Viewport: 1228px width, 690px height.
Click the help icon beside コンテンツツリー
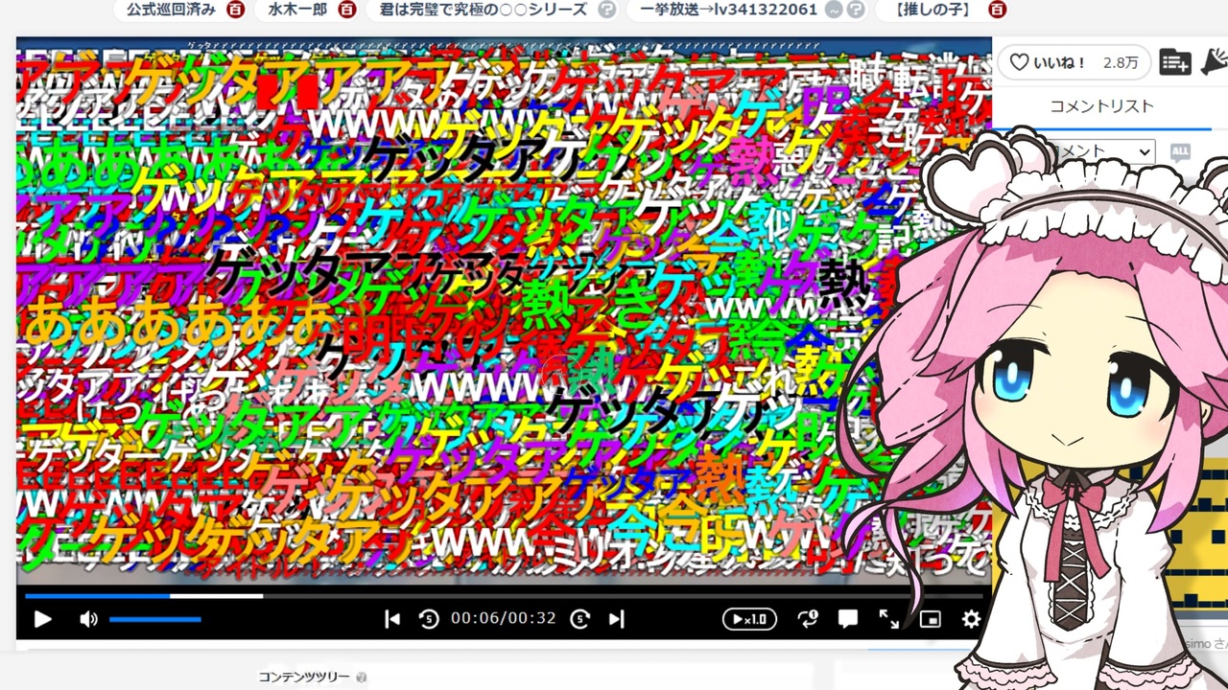tap(362, 678)
